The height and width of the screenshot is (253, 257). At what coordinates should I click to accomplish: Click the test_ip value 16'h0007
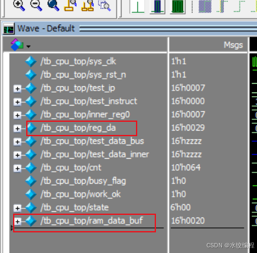[x=188, y=88]
